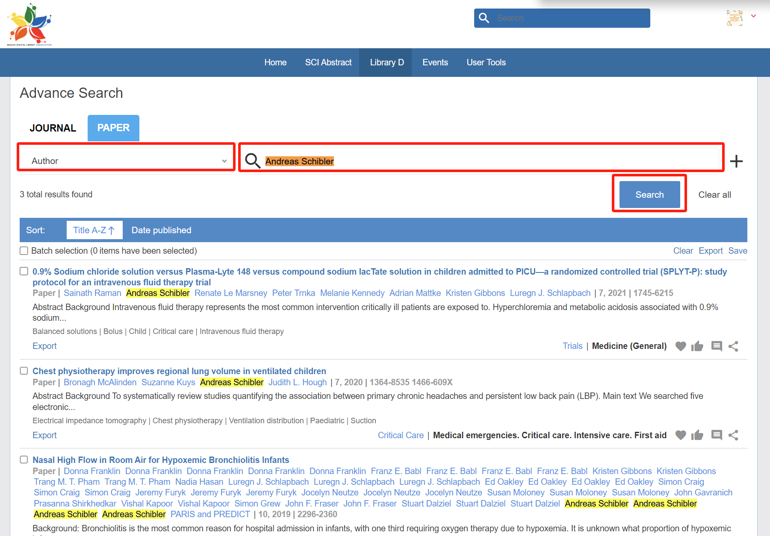Enable the Batch selection checkbox
This screenshot has height=536, width=770.
point(24,251)
